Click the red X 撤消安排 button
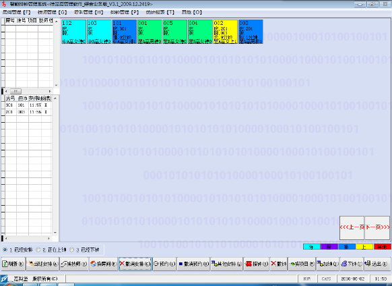The image size is (392, 286). (135, 264)
